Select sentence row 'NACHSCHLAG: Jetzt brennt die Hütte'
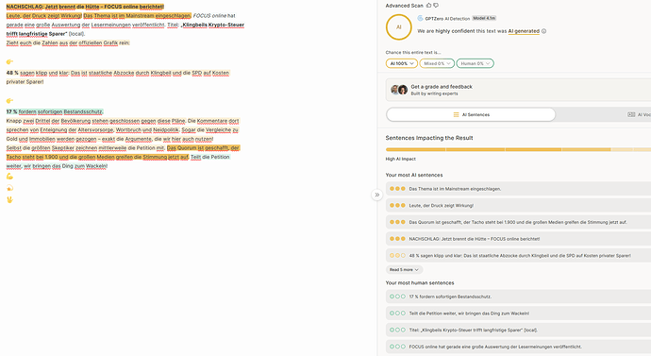The image size is (651, 356). click(518, 239)
